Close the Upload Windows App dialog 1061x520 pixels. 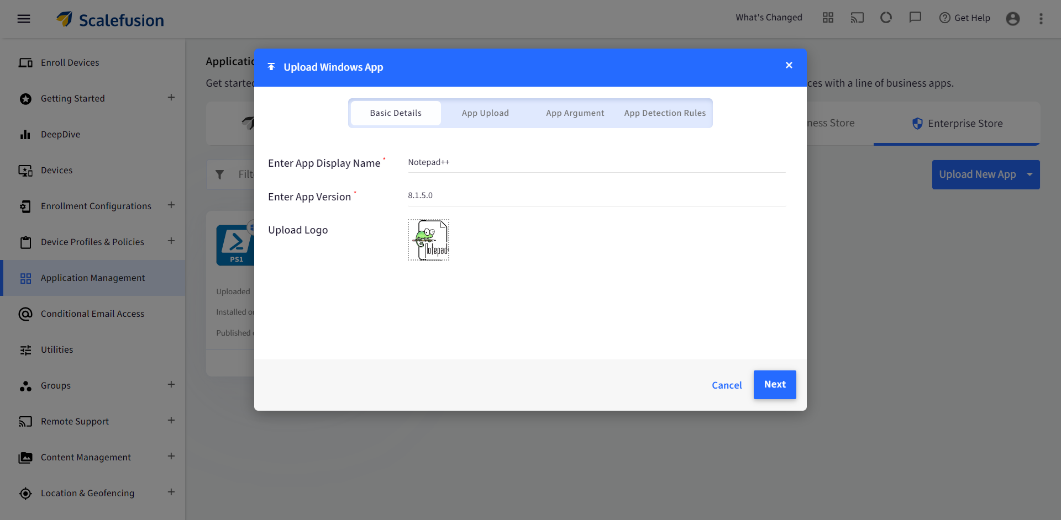pyautogui.click(x=789, y=65)
